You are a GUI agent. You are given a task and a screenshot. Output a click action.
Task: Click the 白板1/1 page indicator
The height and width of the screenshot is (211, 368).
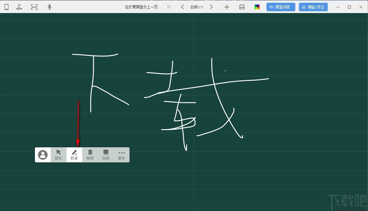197,6
